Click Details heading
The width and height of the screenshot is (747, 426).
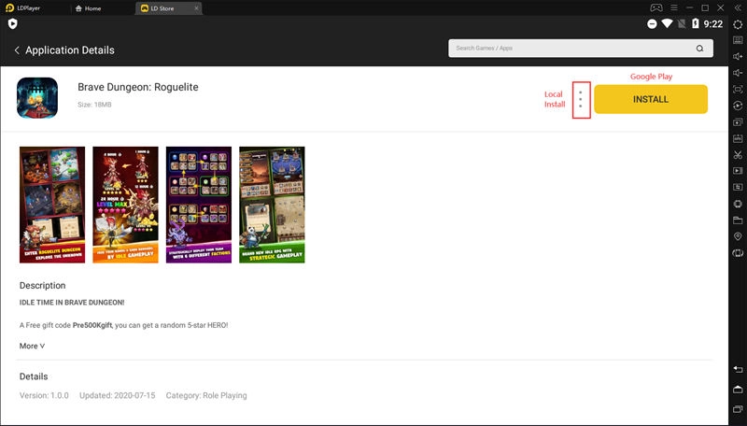click(x=34, y=376)
